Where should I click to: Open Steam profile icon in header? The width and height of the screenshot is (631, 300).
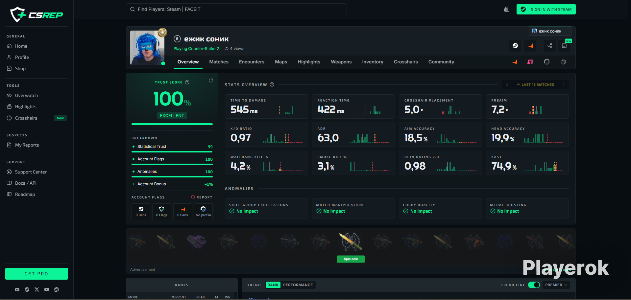(515, 46)
